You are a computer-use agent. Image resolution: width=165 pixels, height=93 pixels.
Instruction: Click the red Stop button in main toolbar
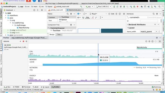point(137,7)
